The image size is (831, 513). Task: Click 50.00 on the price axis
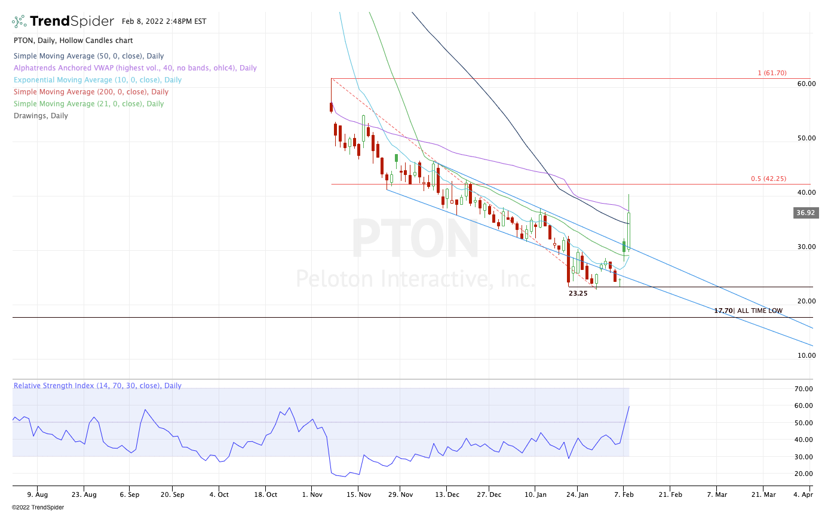pyautogui.click(x=807, y=138)
